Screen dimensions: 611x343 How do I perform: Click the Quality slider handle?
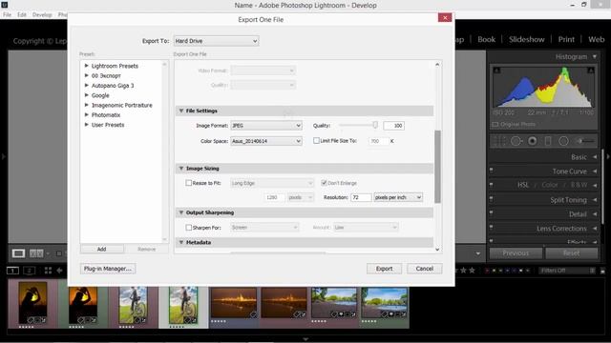click(375, 125)
